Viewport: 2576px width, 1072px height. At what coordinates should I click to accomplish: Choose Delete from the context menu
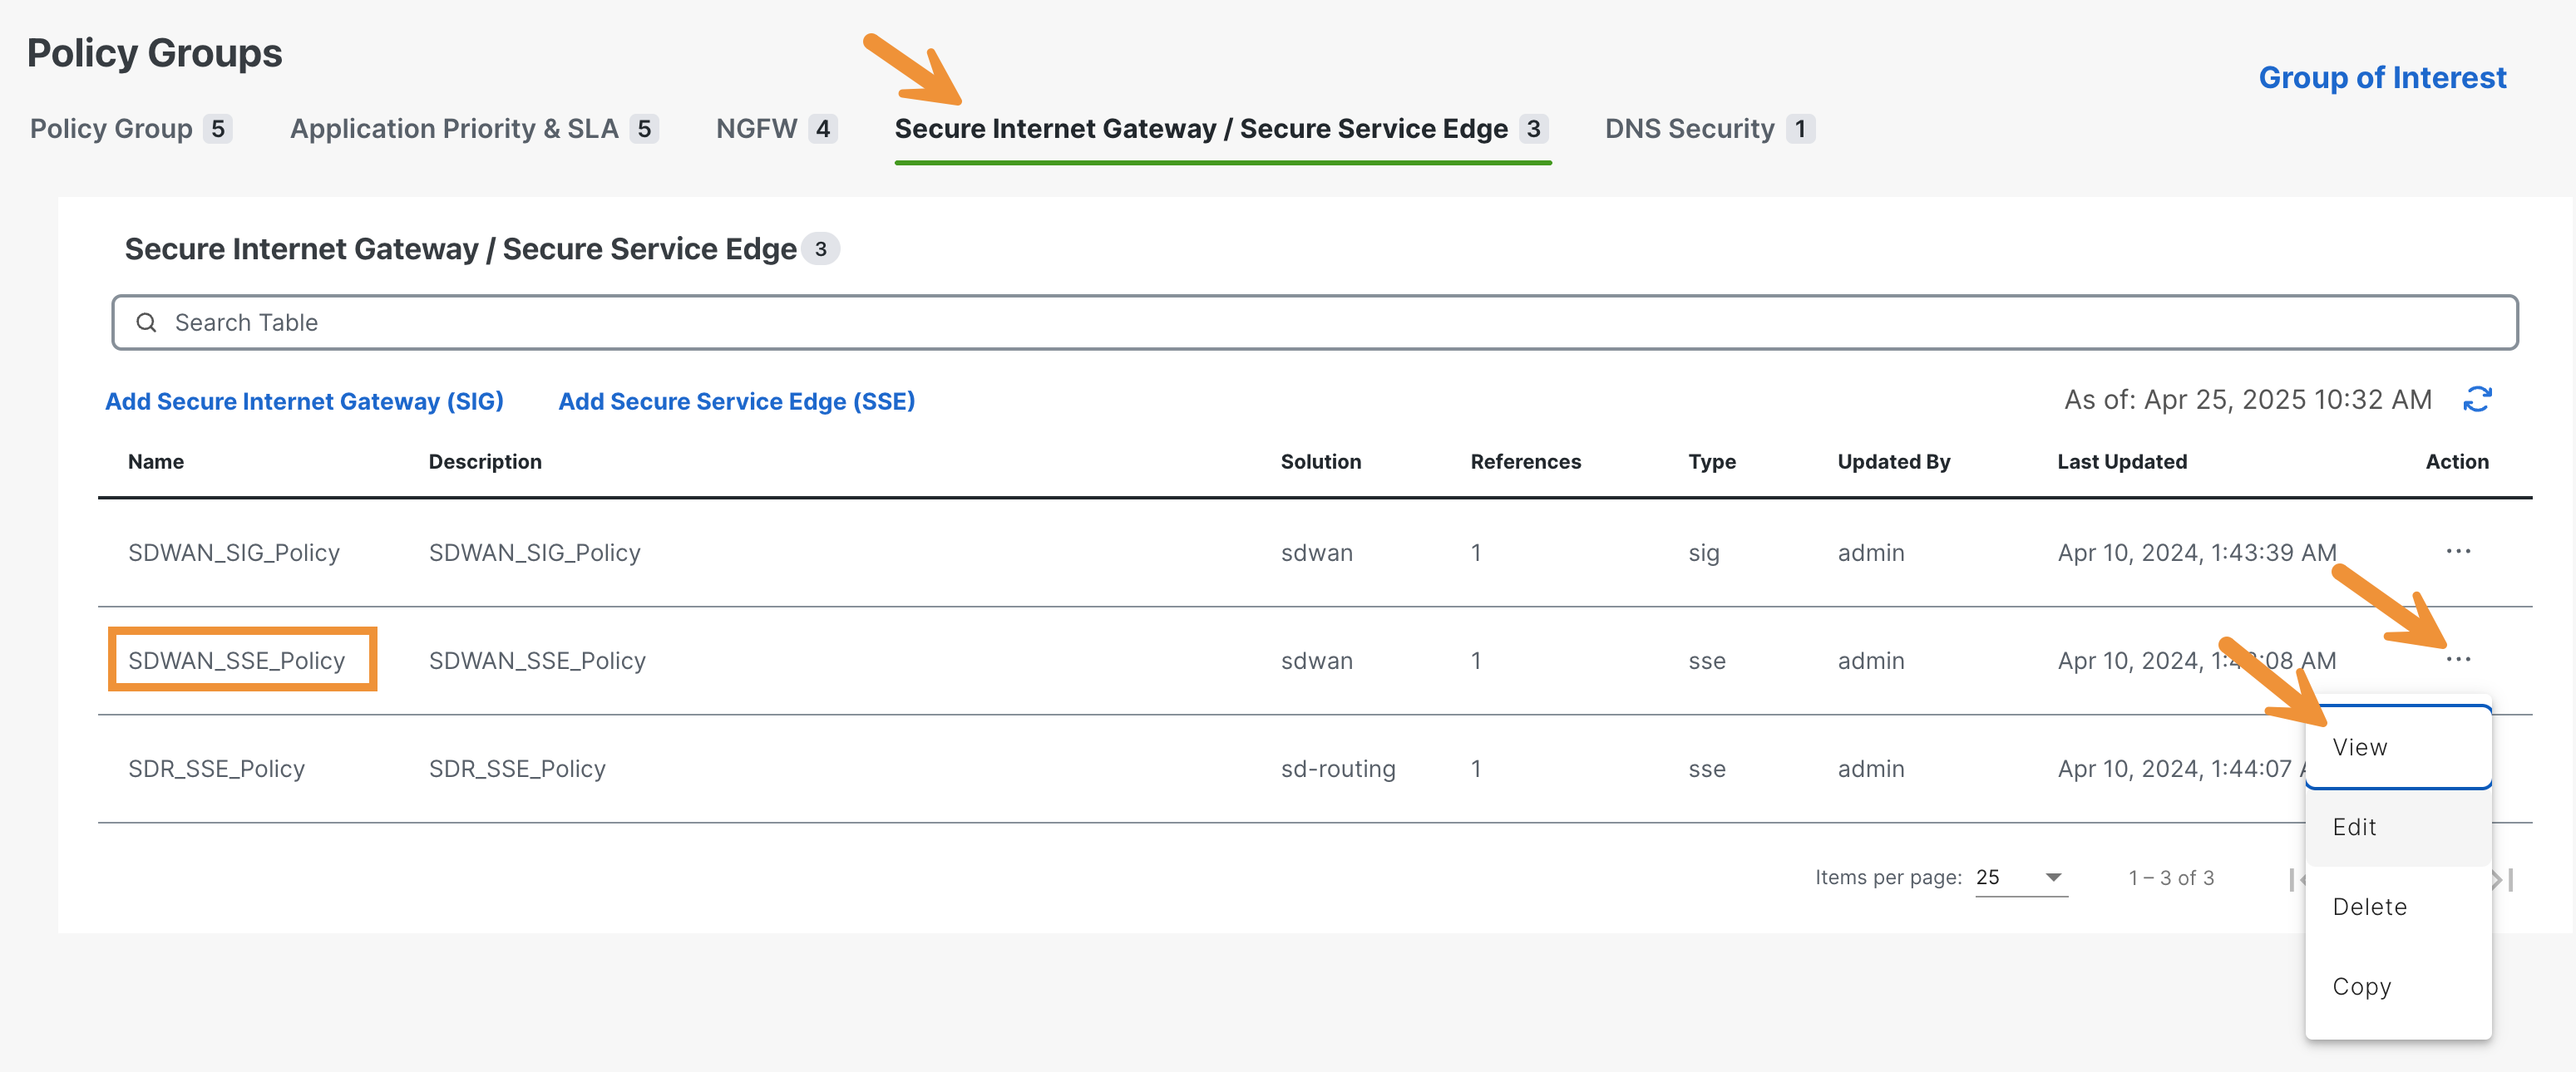[2397, 907]
